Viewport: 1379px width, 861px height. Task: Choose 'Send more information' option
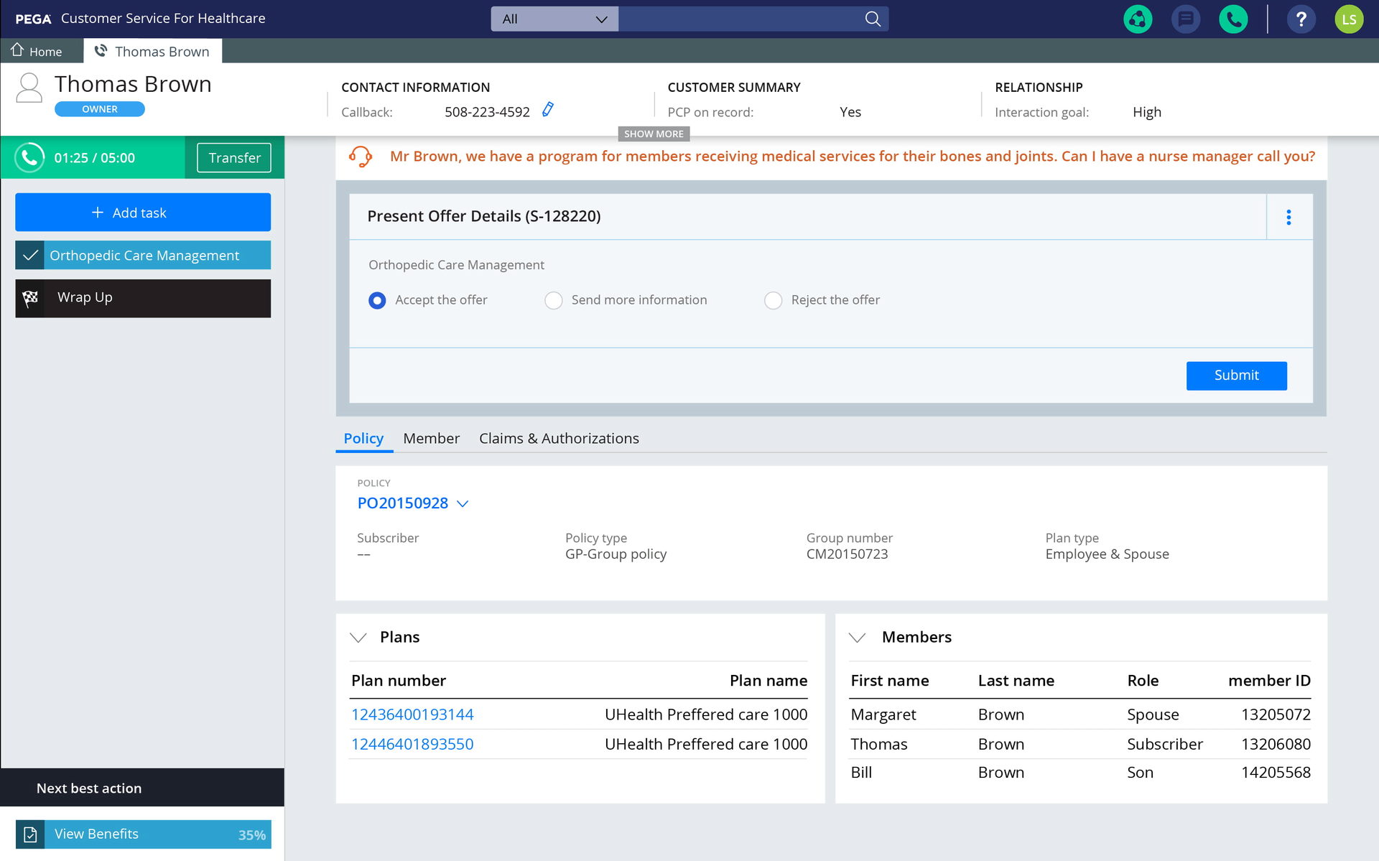[x=554, y=300]
